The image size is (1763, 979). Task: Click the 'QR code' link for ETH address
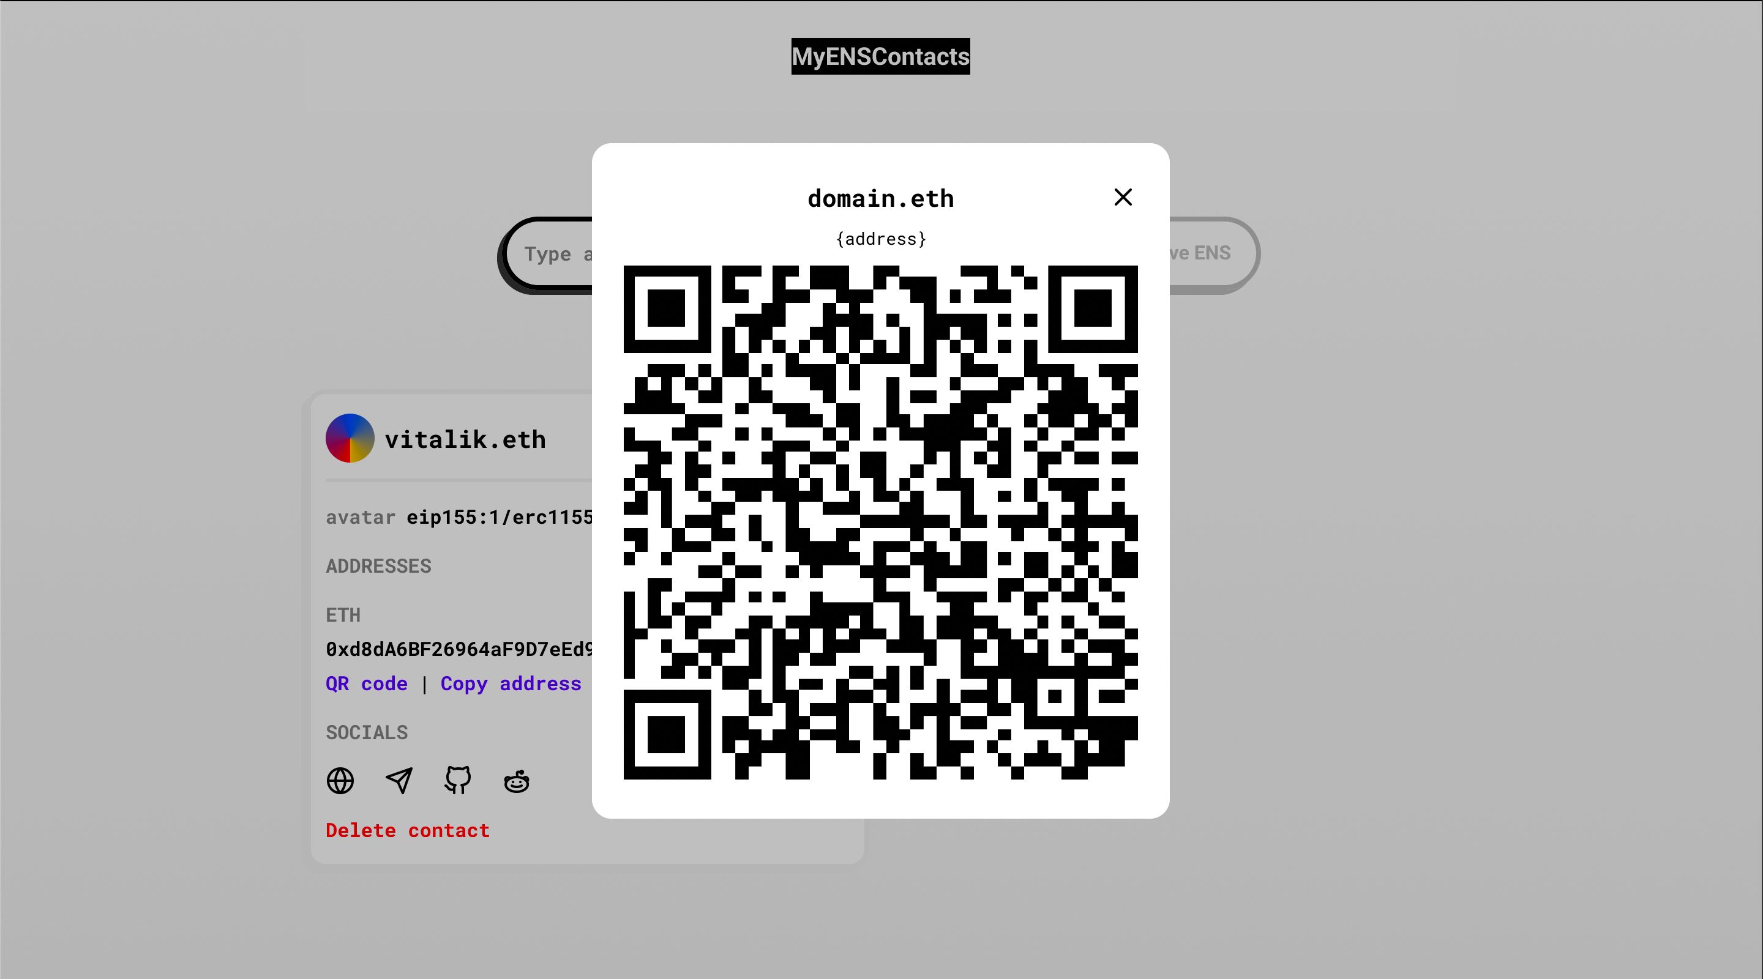click(x=365, y=682)
